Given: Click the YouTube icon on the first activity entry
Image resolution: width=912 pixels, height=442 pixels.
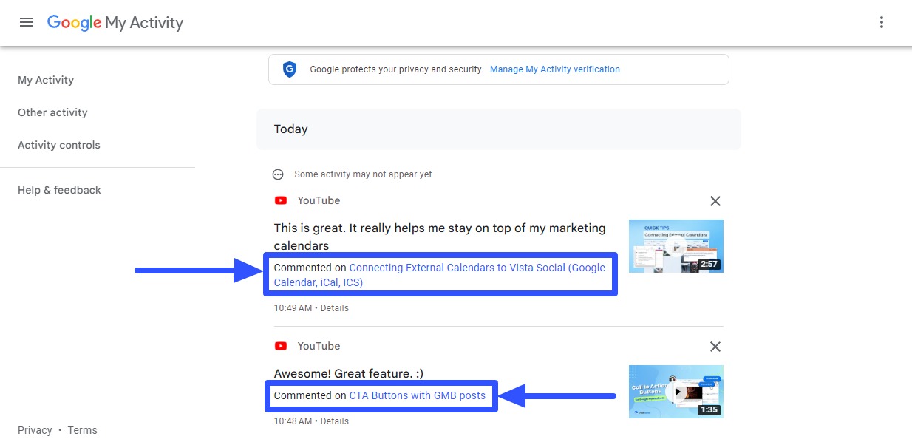Looking at the screenshot, I should (x=280, y=200).
